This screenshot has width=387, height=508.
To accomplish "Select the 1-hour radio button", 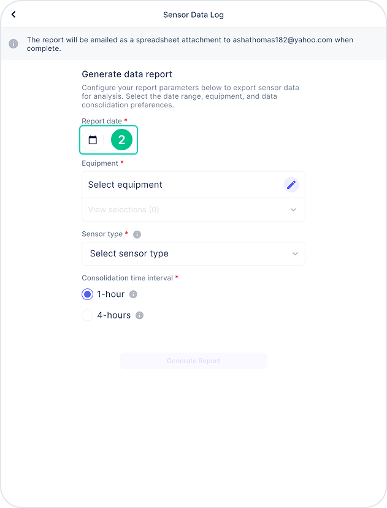I will (87, 294).
